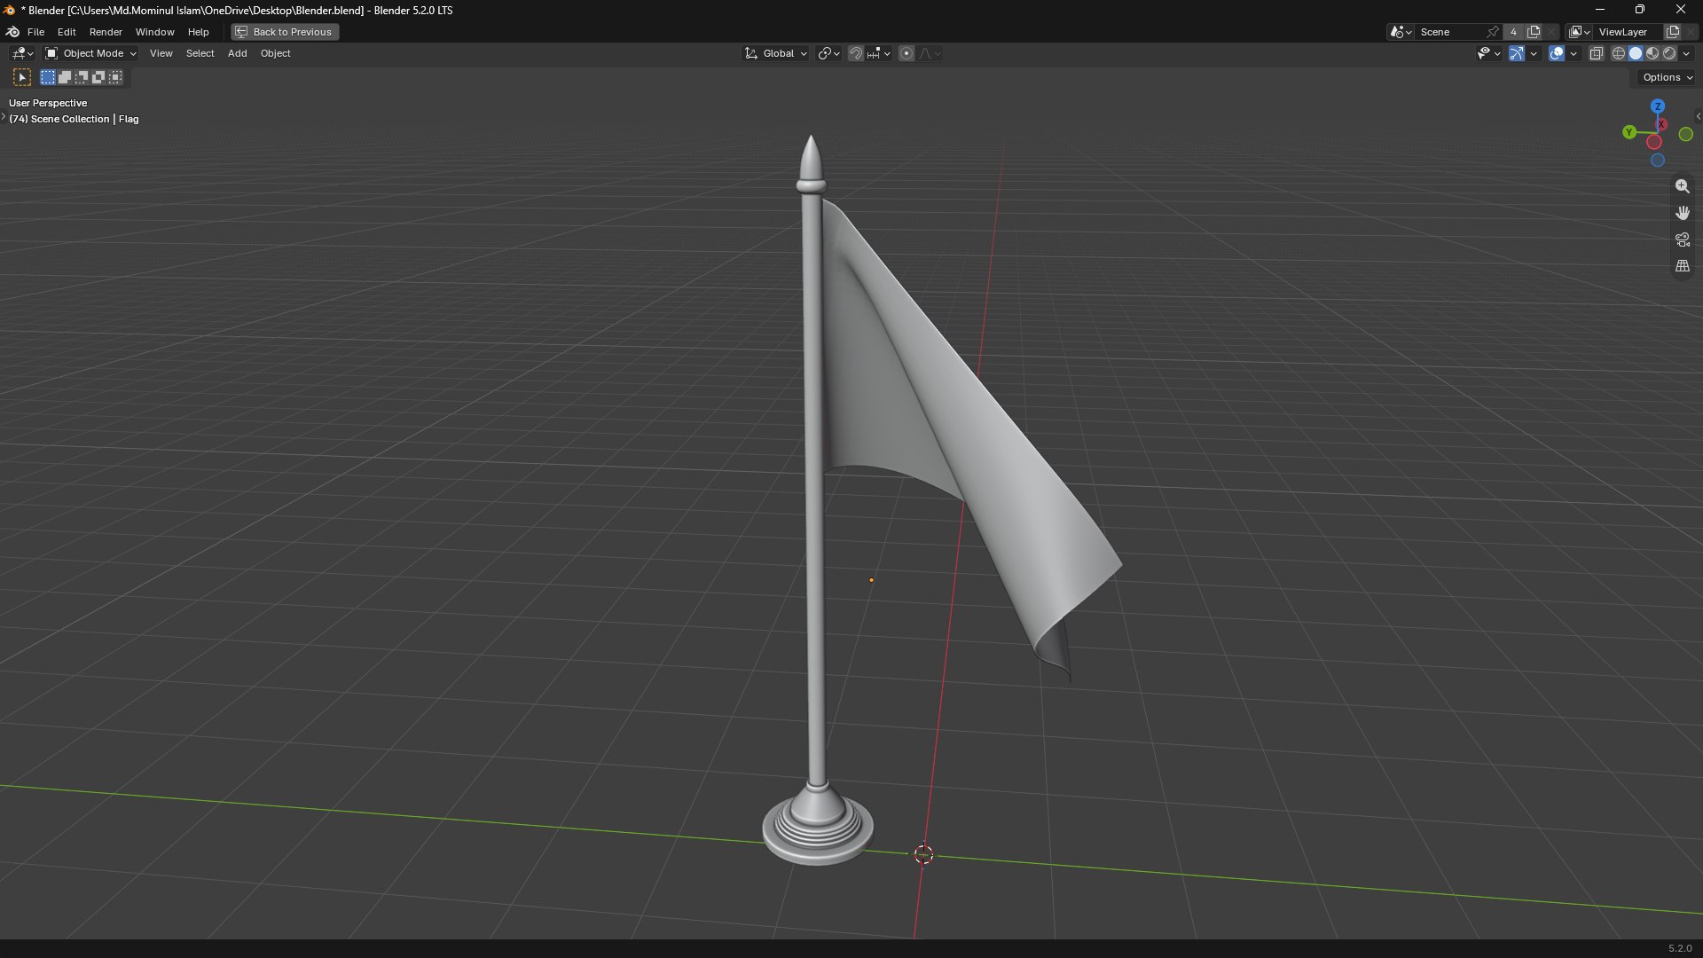Viewport: 1703px width, 958px height.
Task: Browse view layers with the ViewLayer icon
Action: 1580,32
